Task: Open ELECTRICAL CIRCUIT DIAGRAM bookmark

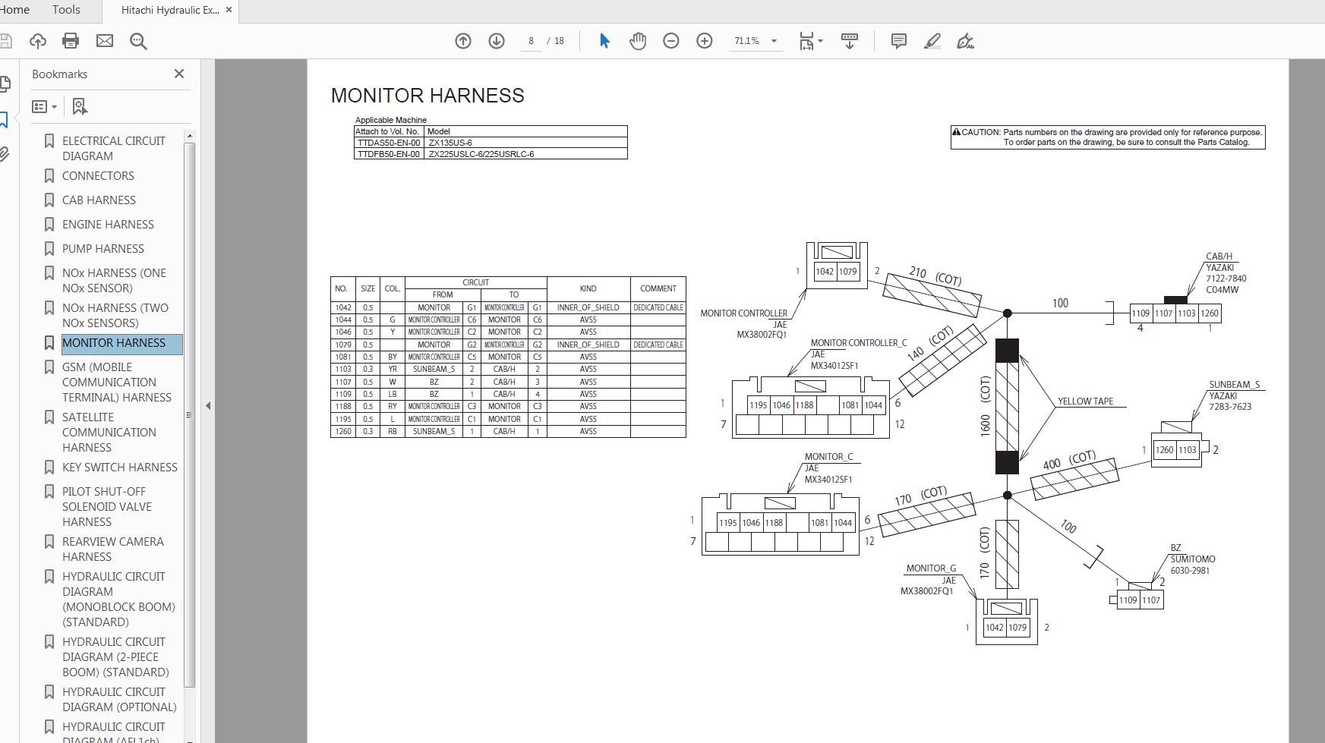Action: (x=114, y=149)
